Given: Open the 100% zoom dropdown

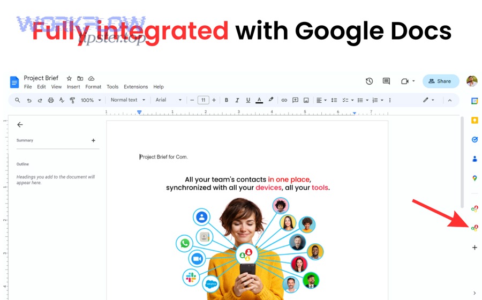Looking at the screenshot, I should (x=91, y=100).
